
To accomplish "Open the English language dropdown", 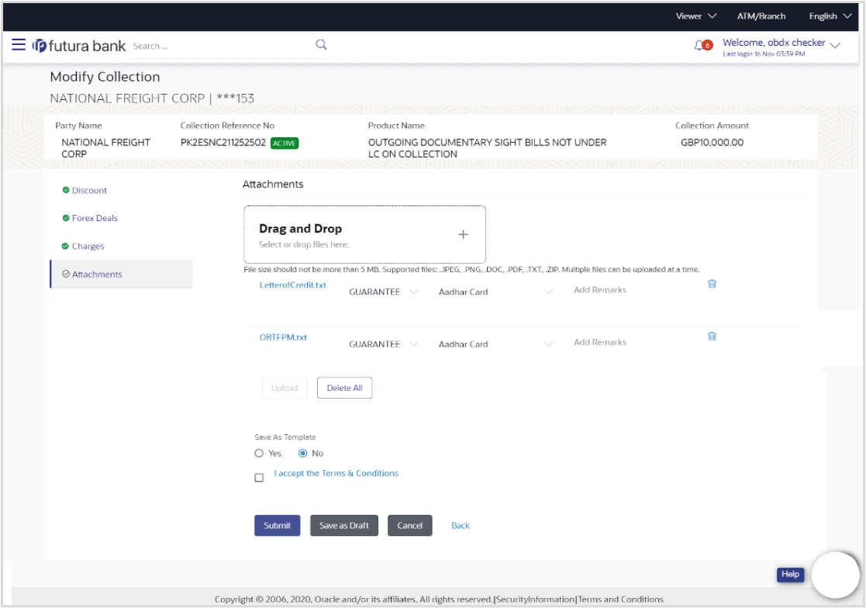I will (x=829, y=16).
